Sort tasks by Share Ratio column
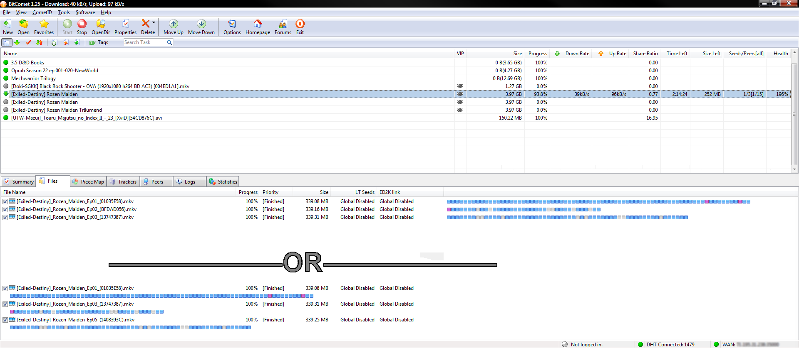 (645, 54)
